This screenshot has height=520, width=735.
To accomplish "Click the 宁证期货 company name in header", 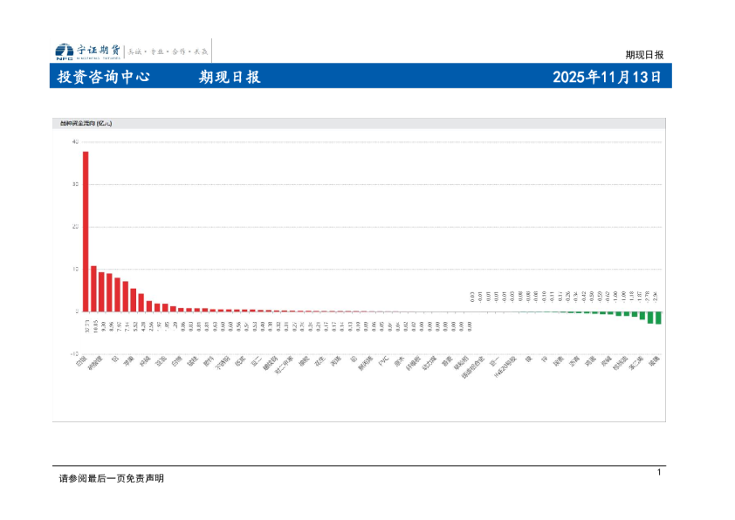I will pos(98,50).
